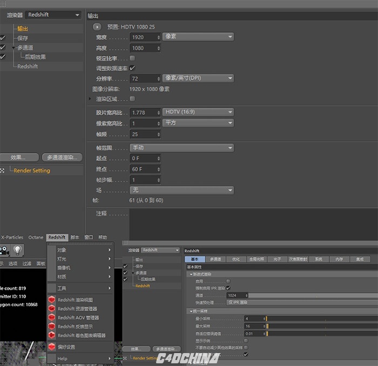Open the 平方 pixel aspect dropdown
Viewport: 378px width, 366px height.
(198, 123)
